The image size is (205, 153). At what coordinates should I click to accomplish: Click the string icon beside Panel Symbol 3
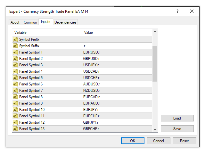[15, 65]
